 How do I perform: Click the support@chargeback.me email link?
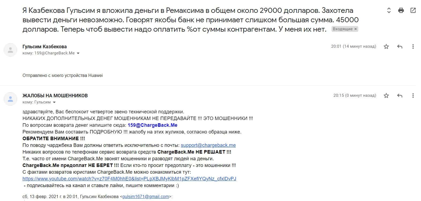click(208, 145)
